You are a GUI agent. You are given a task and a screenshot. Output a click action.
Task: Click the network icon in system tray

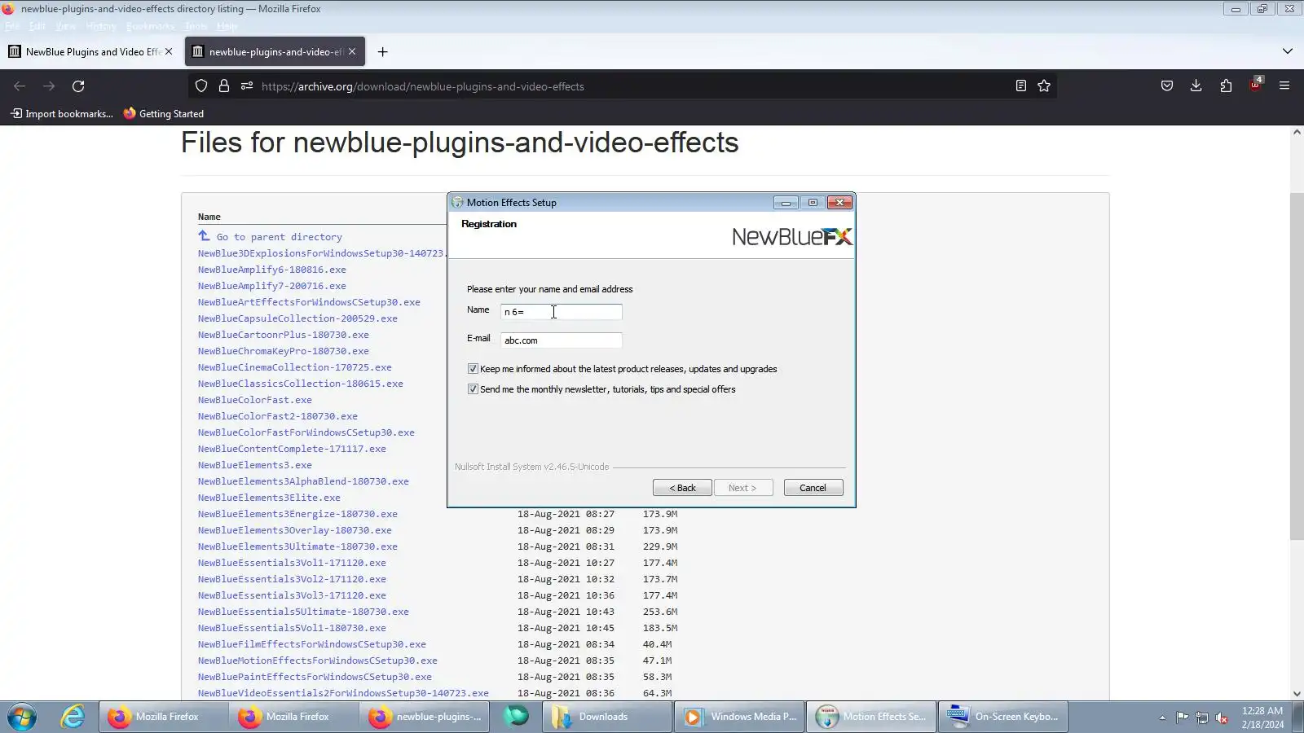(1202, 718)
